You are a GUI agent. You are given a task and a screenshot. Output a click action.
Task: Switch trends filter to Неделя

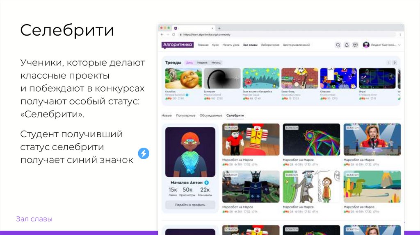click(x=202, y=63)
